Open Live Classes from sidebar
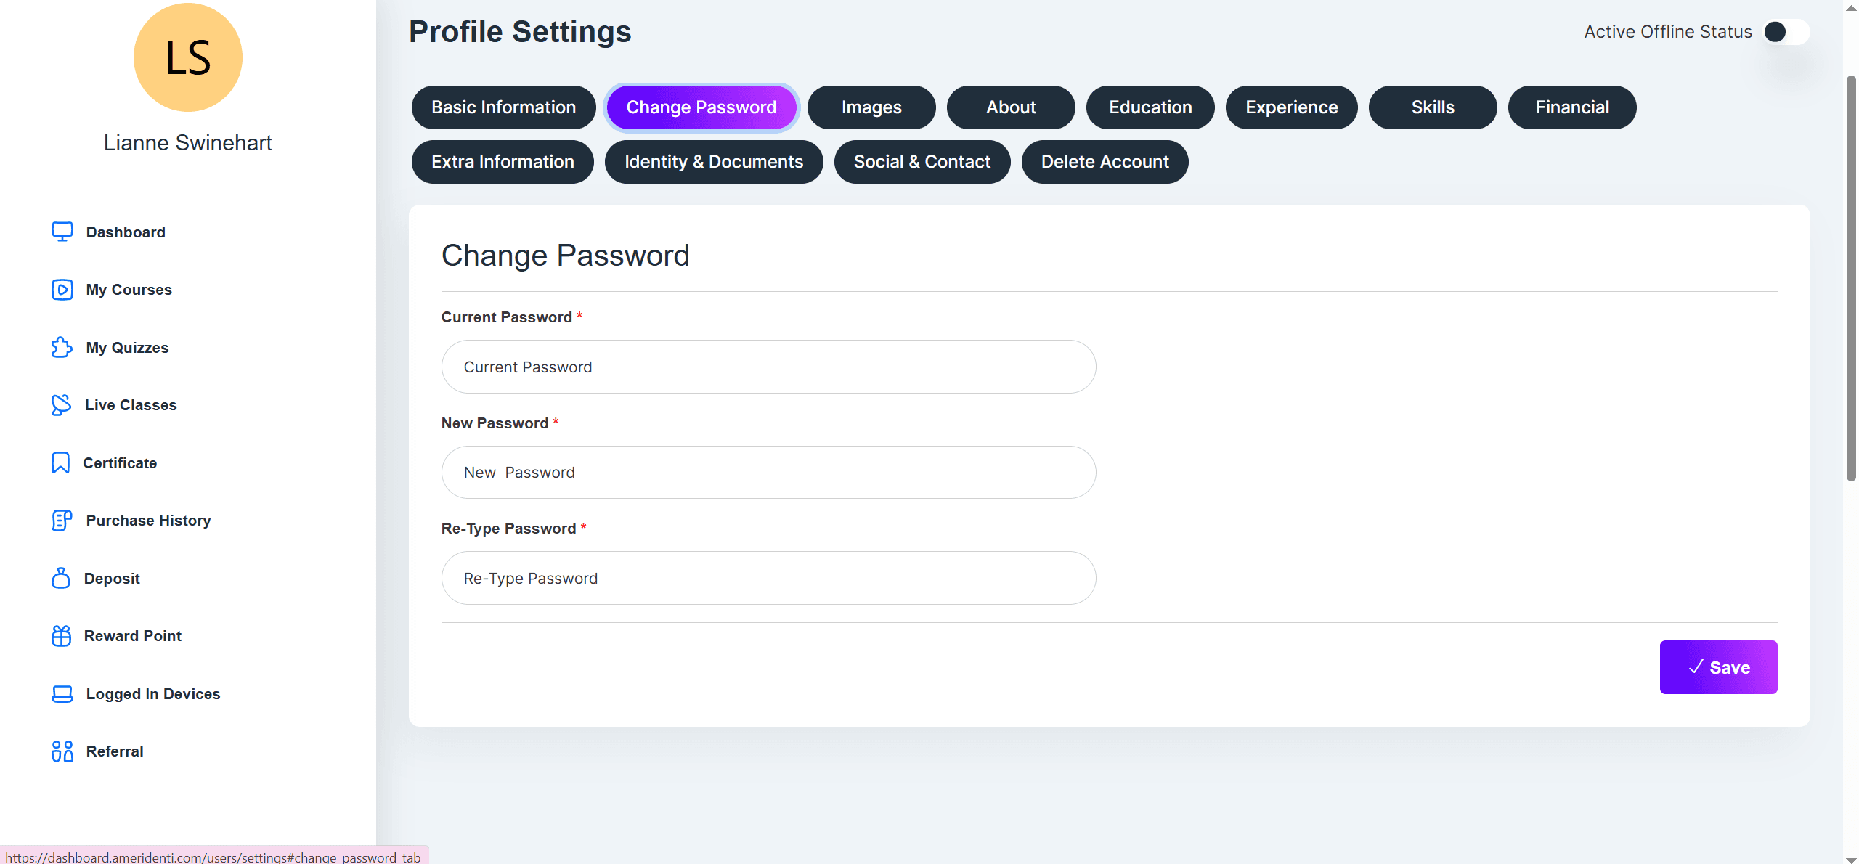1859x864 pixels. [131, 405]
